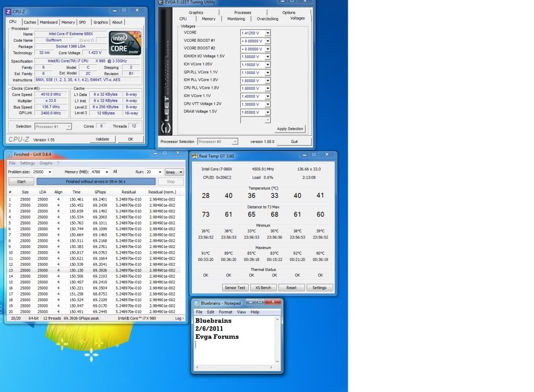
Task: Switch to the Mainboard tab in CPU-Z
Action: tap(48, 22)
